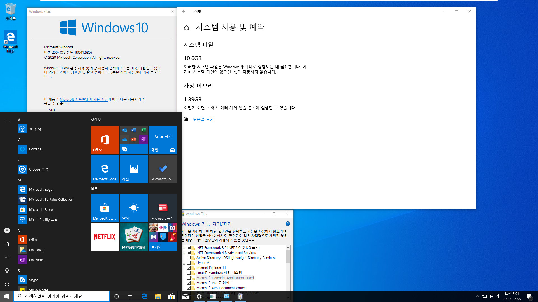Expand the .NET Framework 3.5 tree node
Image resolution: width=538 pixels, height=302 pixels.
pyautogui.click(x=184, y=248)
